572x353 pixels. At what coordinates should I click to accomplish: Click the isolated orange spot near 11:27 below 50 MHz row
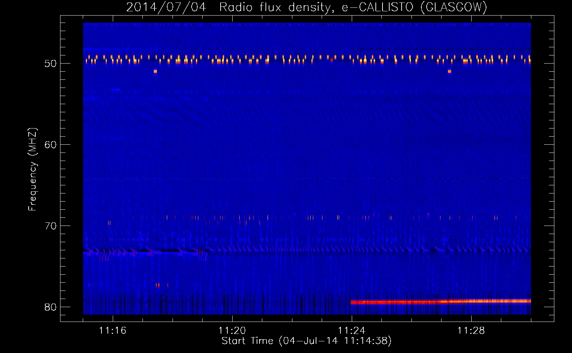pyautogui.click(x=449, y=71)
